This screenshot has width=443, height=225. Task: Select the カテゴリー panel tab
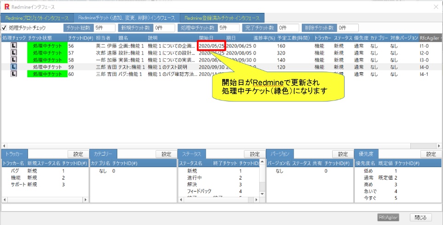point(103,154)
